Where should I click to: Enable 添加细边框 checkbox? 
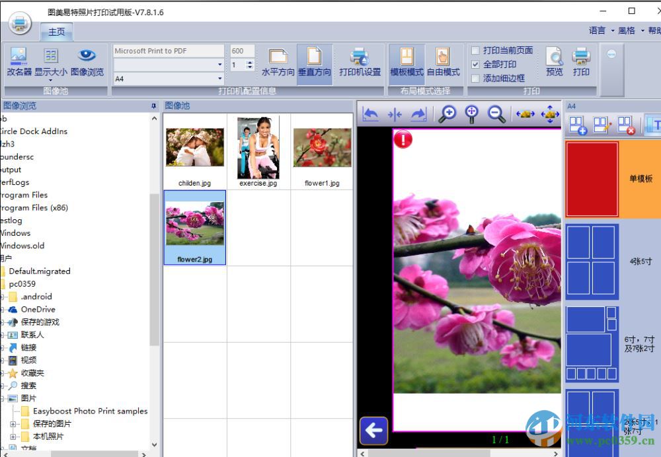coord(475,79)
